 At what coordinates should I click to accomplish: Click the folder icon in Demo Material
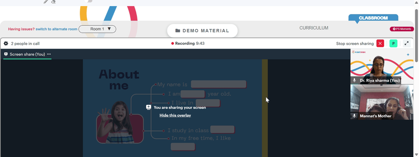click(x=178, y=31)
